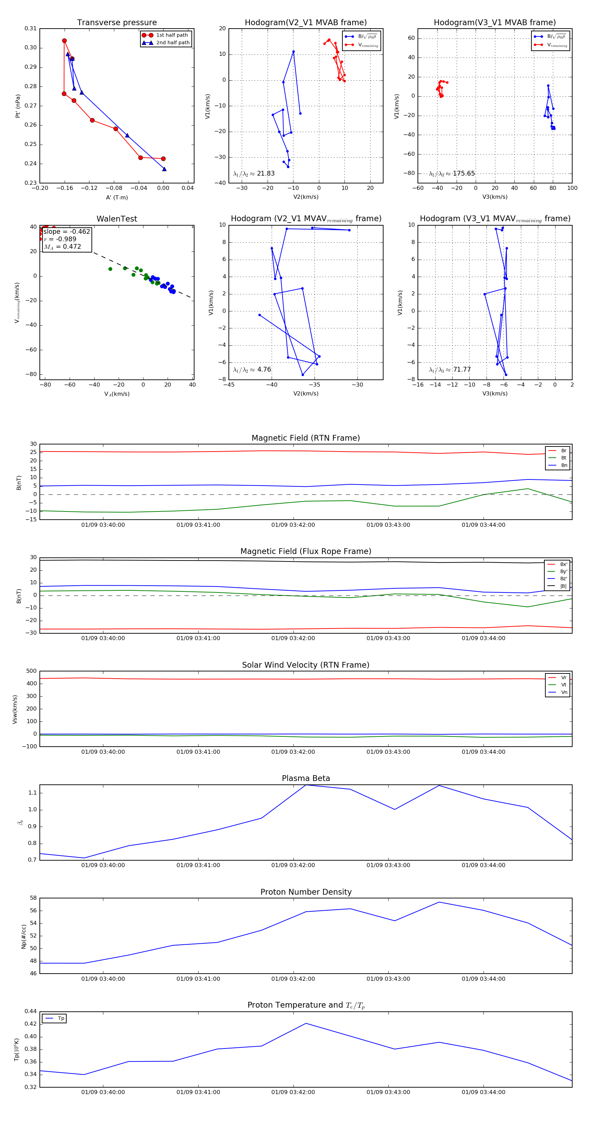Click the 'Vsw(km/s)' y-axis label
The width and height of the screenshot is (612, 1123).
tap(15, 709)
